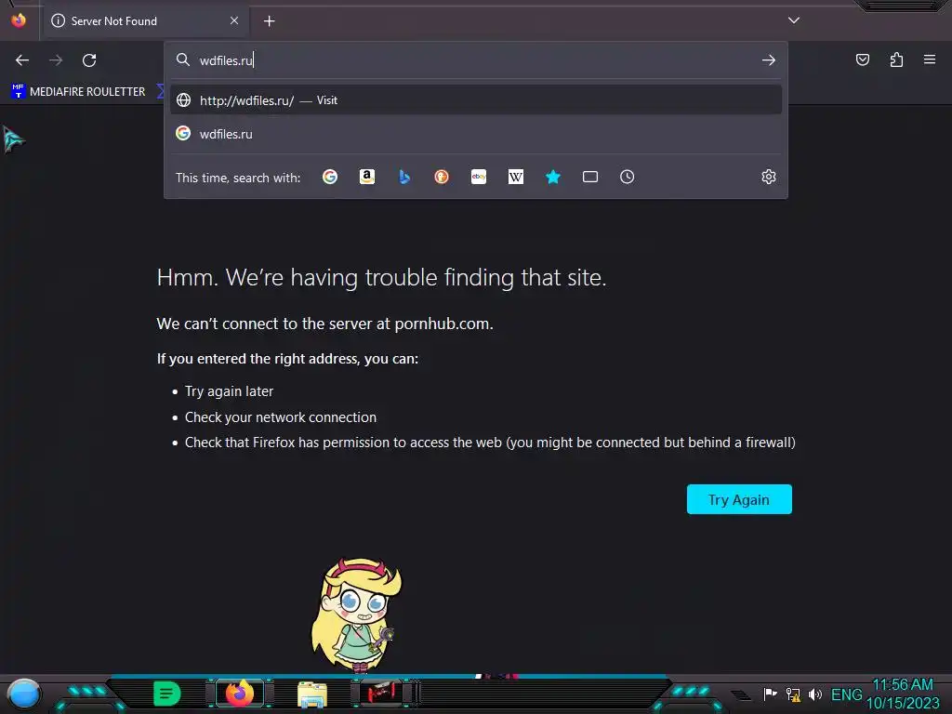952x714 pixels.
Task: Reload the current page
Action: 89,60
